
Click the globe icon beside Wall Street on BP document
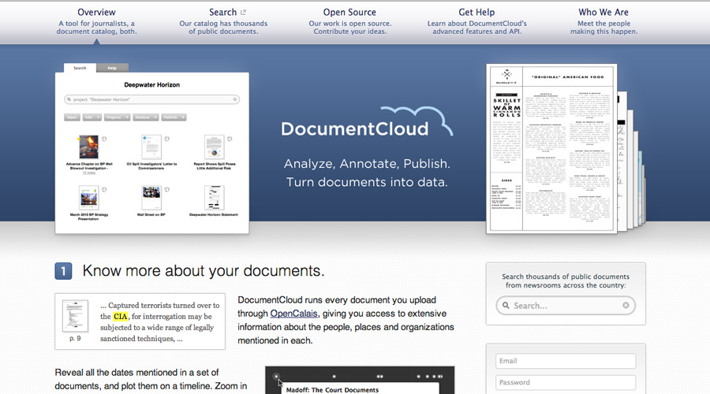click(x=166, y=190)
